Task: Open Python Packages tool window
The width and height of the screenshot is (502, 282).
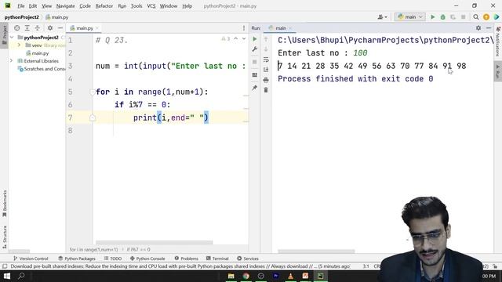Action: [77, 258]
